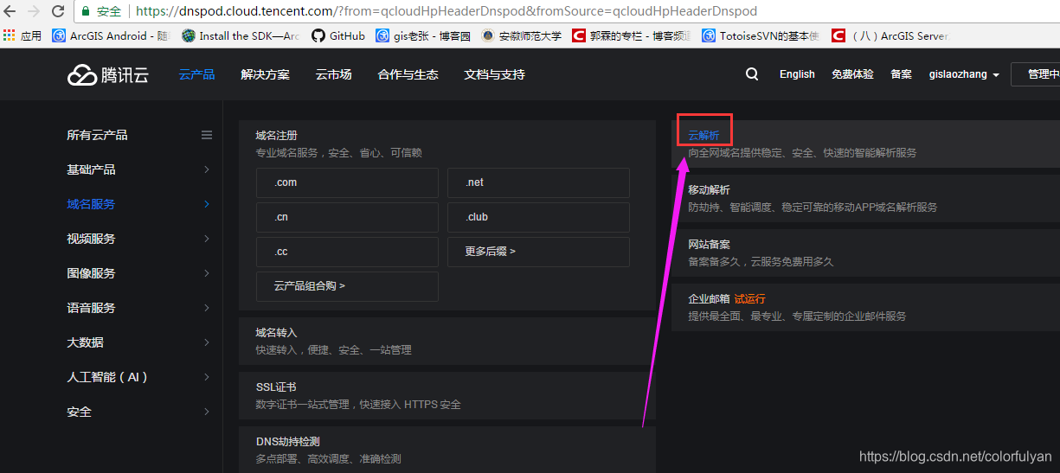Click the search magnifier icon
Image resolution: width=1060 pixels, height=473 pixels.
pos(752,74)
